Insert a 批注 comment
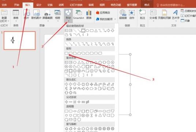Viewport: 196px width, 132px height. [142, 14]
